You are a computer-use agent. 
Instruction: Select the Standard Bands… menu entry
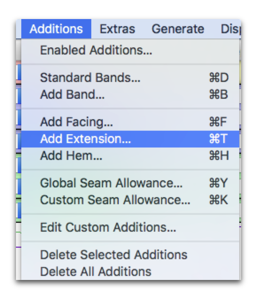pos(130,78)
